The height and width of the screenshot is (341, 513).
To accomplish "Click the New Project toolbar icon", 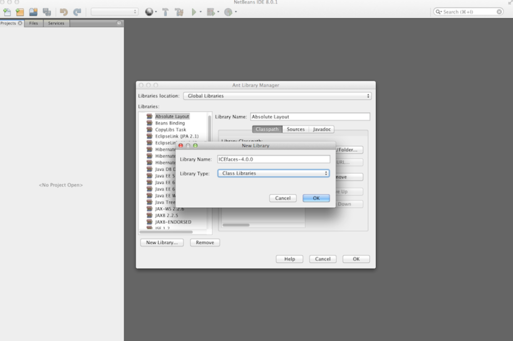I will [20, 12].
